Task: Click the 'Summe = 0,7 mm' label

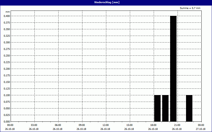Action: click(x=190, y=8)
